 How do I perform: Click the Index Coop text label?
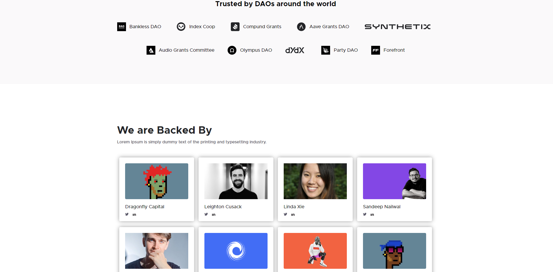[202, 27]
